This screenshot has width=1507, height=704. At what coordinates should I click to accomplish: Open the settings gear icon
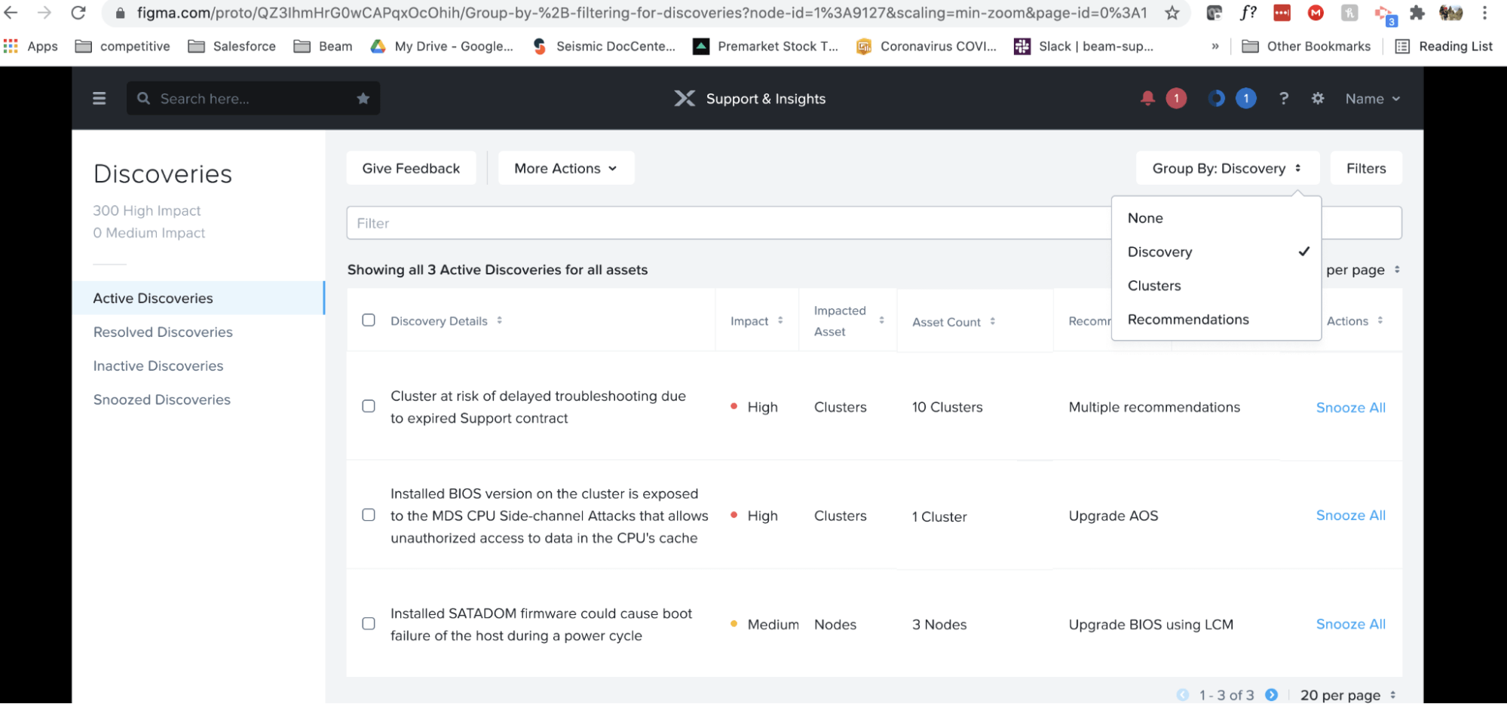point(1318,99)
